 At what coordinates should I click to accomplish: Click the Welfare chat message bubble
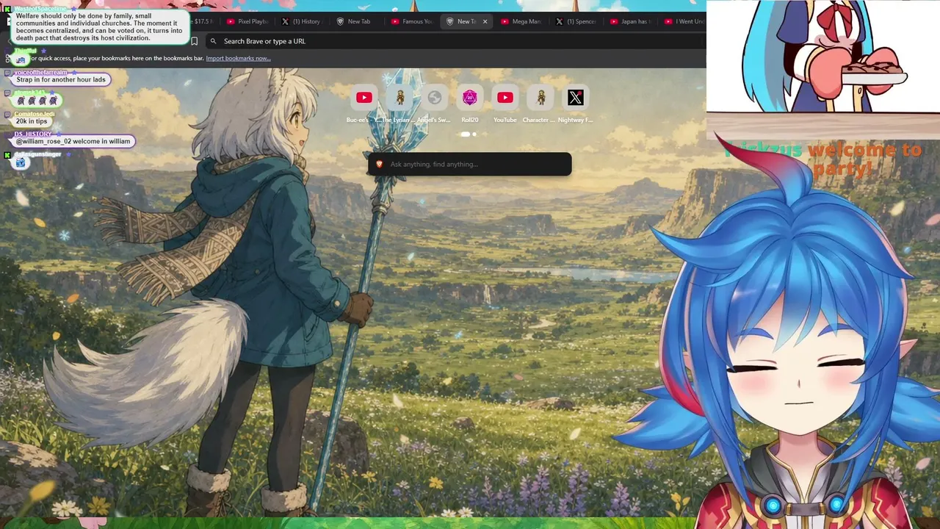99,27
